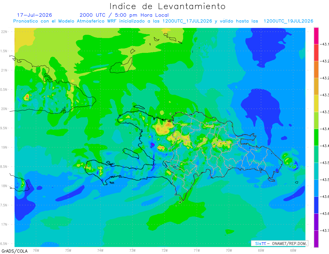329x254 pixels.
Task: Click the "19N" latitude label
Action: pos(4,147)
